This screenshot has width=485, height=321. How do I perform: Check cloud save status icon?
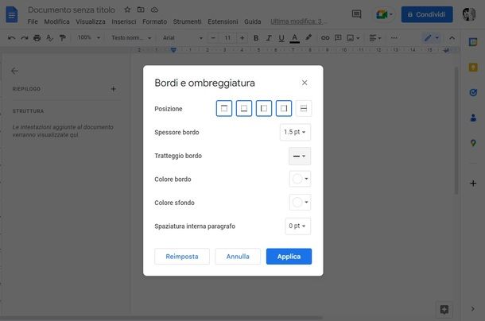pos(154,10)
